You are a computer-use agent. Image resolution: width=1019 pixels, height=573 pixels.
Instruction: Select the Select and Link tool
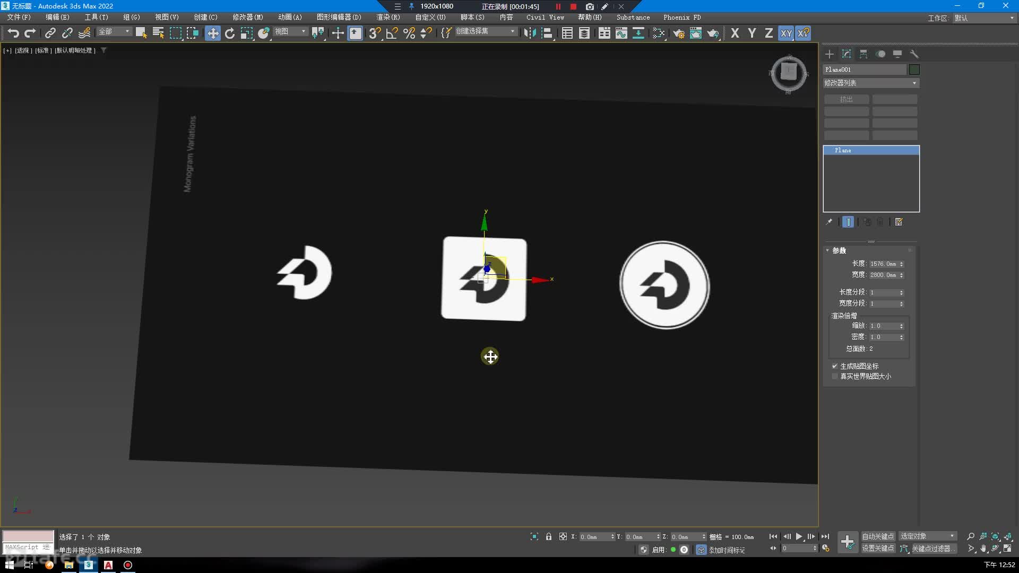click(50, 33)
